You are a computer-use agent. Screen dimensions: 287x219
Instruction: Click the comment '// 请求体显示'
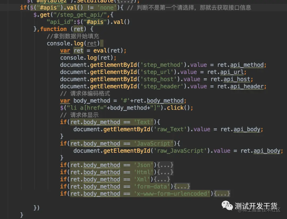pos(79,115)
